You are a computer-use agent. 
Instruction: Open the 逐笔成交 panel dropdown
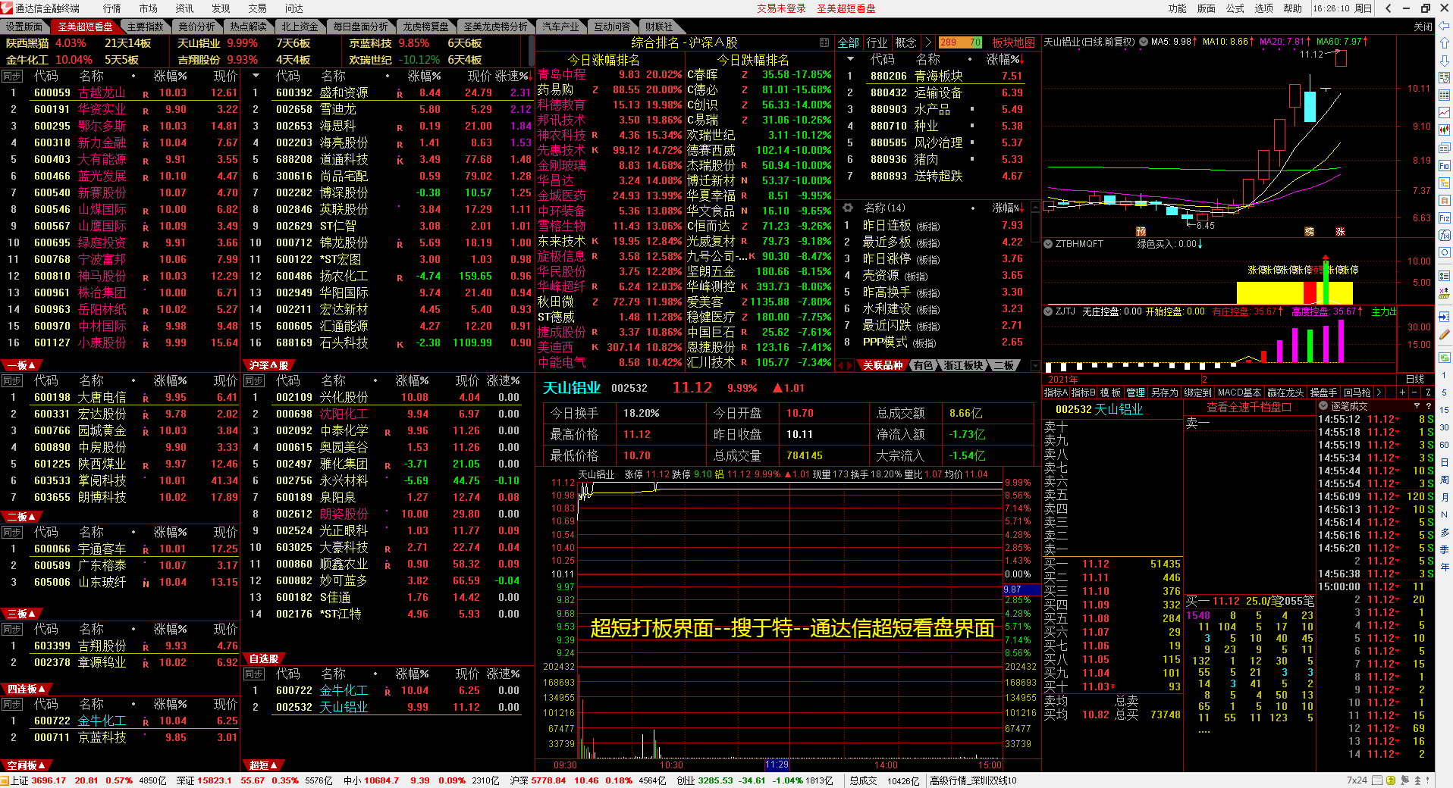(1323, 406)
